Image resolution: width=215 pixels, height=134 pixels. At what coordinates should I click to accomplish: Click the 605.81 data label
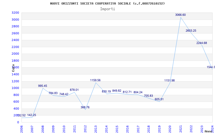coord(159,99)
